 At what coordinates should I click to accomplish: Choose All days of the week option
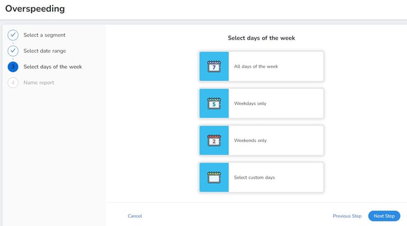(x=261, y=67)
